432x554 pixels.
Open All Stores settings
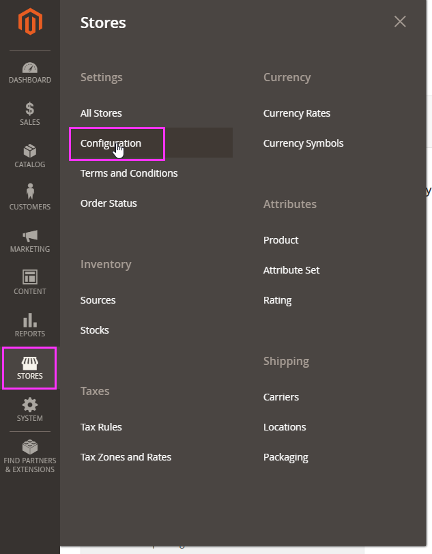[x=101, y=113]
